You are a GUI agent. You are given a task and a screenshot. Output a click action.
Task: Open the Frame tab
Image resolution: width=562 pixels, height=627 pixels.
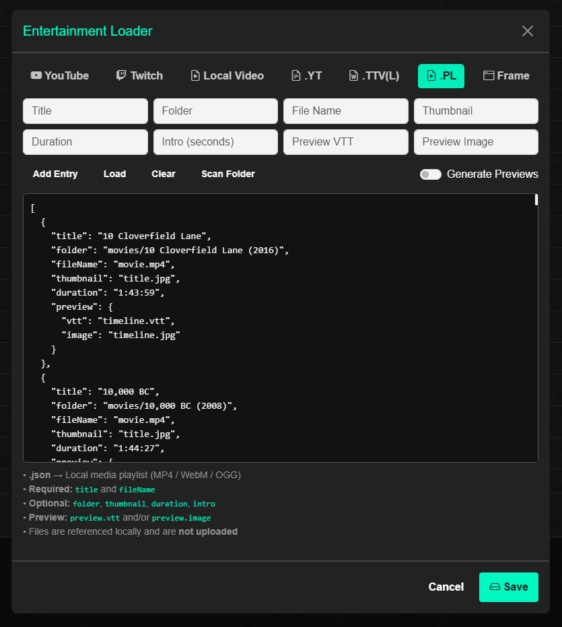click(x=506, y=75)
